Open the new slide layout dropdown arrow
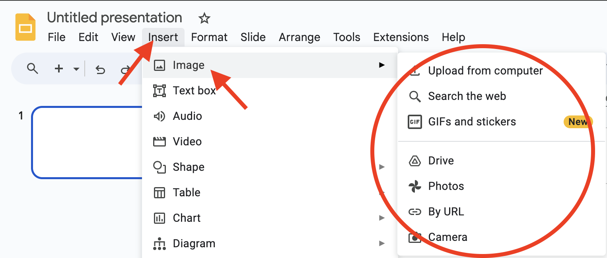Image resolution: width=607 pixels, height=258 pixels. click(76, 69)
